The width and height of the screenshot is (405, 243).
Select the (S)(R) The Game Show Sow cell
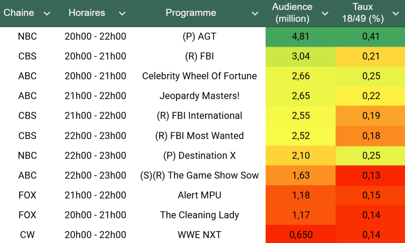coord(199,175)
